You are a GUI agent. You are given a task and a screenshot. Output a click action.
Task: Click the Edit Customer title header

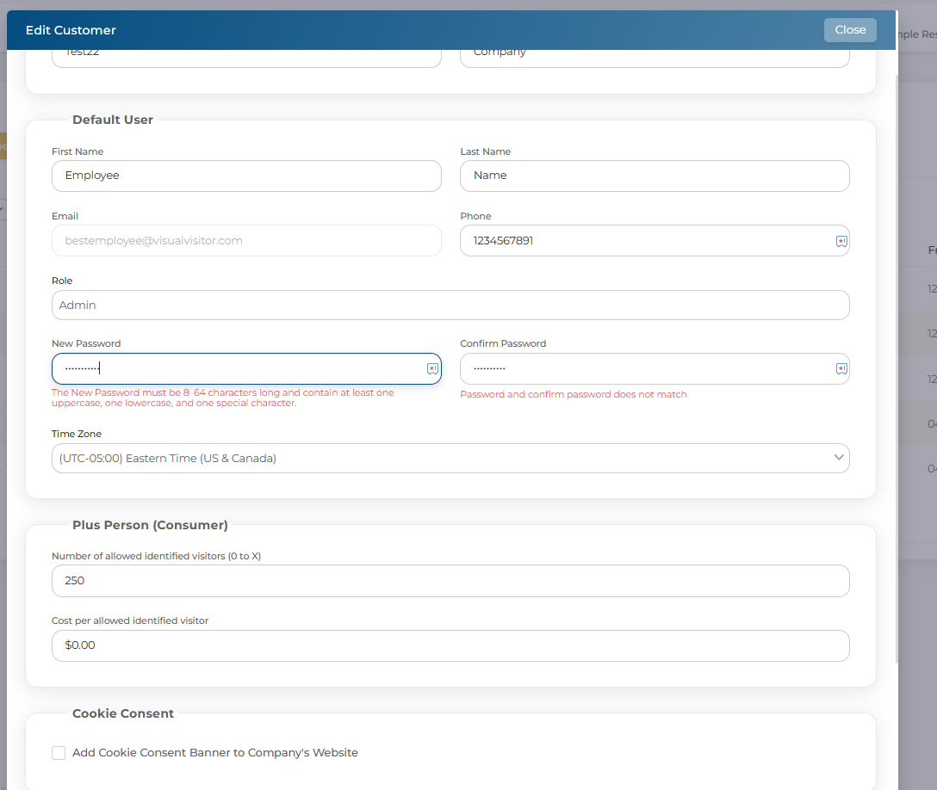[x=71, y=30]
